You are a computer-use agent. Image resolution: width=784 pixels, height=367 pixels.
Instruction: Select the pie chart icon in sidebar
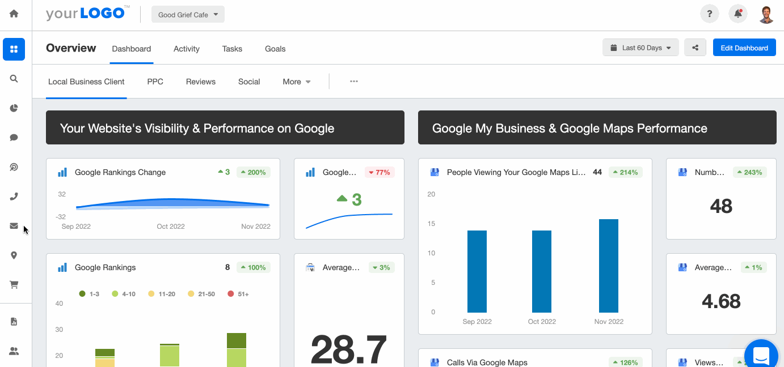(14, 108)
